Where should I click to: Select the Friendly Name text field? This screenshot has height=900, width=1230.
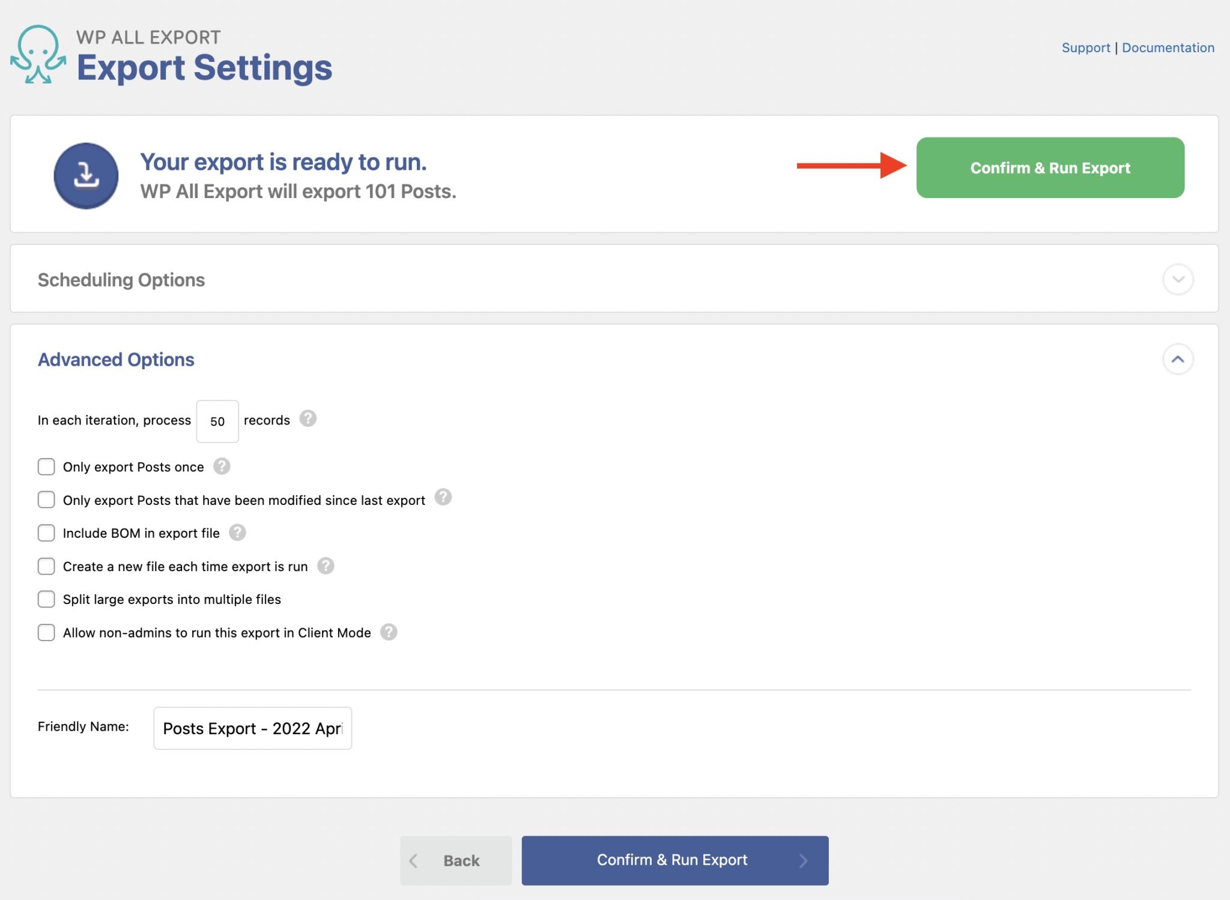point(252,728)
